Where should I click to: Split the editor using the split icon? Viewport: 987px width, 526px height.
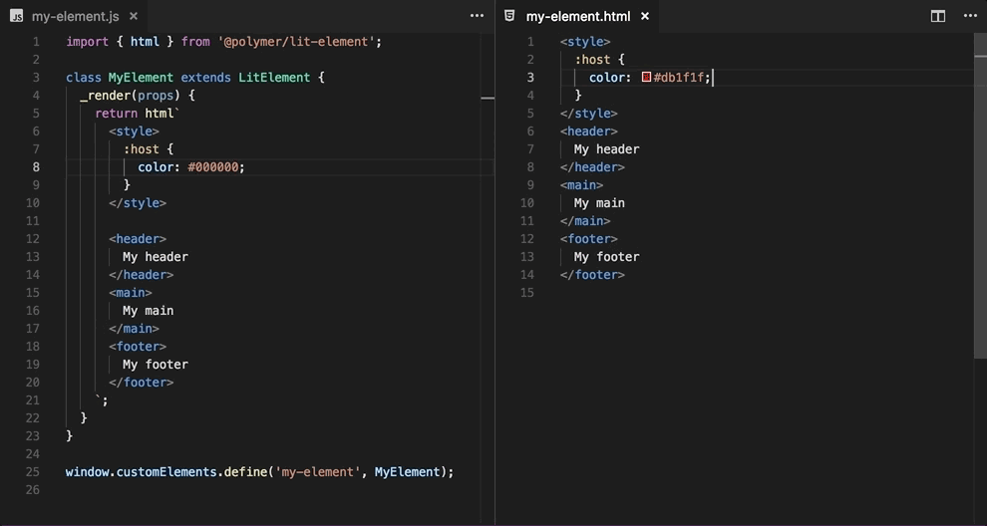click(x=938, y=16)
